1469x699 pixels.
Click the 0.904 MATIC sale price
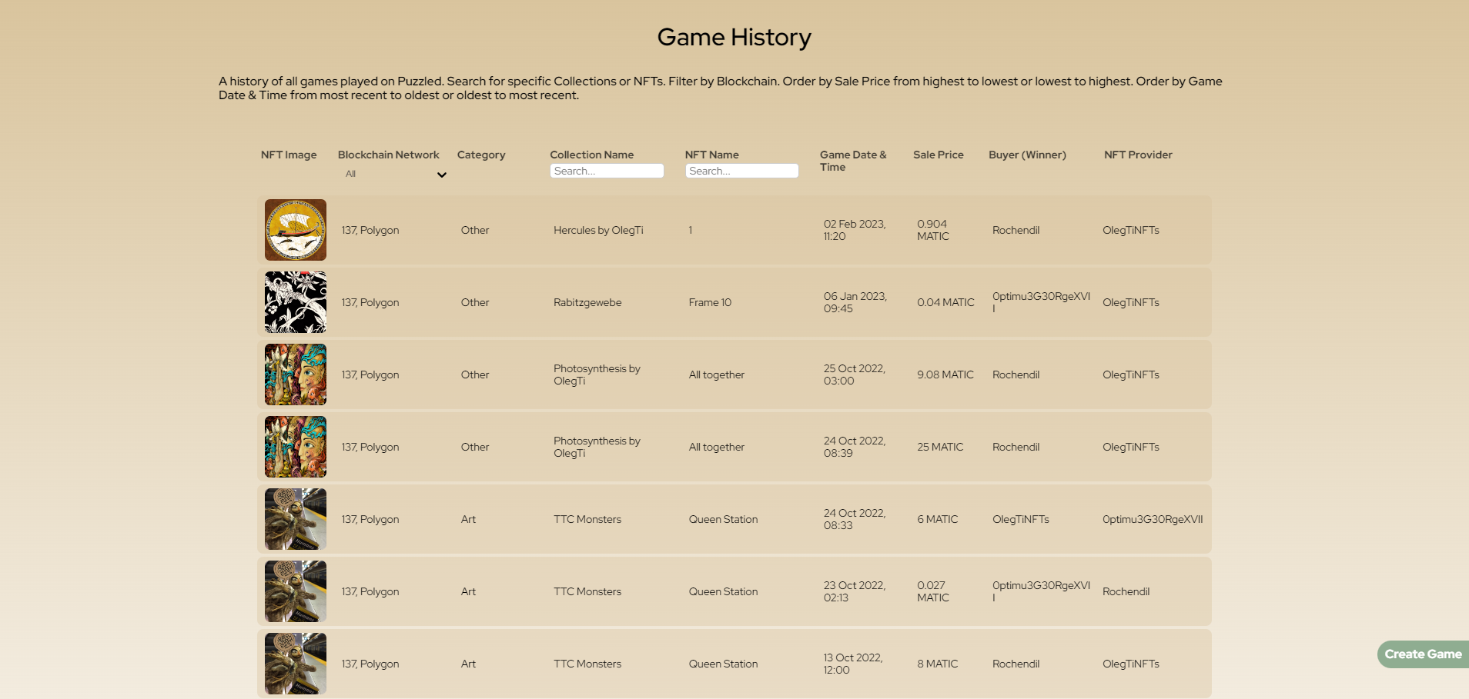[933, 230]
